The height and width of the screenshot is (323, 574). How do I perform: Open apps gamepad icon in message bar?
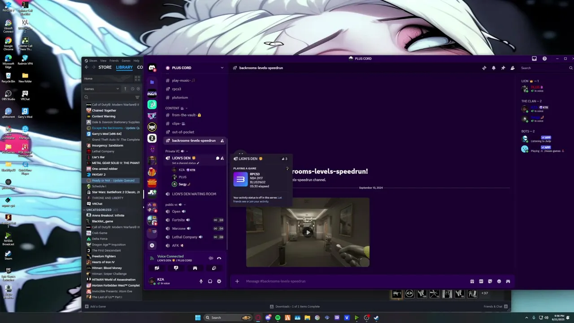click(508, 281)
